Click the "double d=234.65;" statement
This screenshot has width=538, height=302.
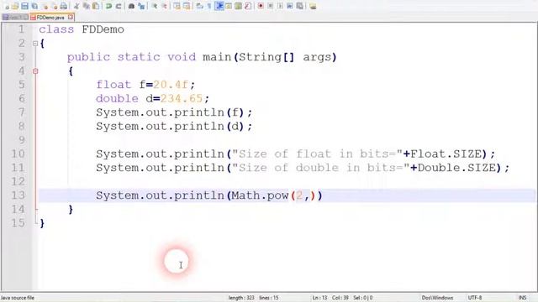[x=152, y=99]
